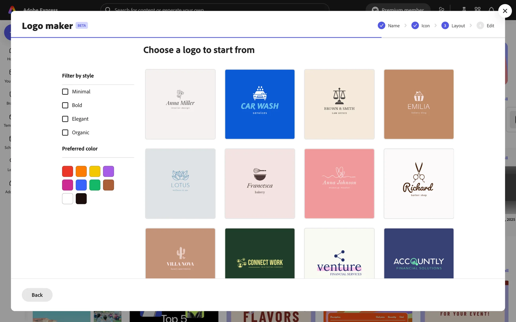The width and height of the screenshot is (516, 322).
Task: Check the Bold style filter
Action: (x=65, y=105)
